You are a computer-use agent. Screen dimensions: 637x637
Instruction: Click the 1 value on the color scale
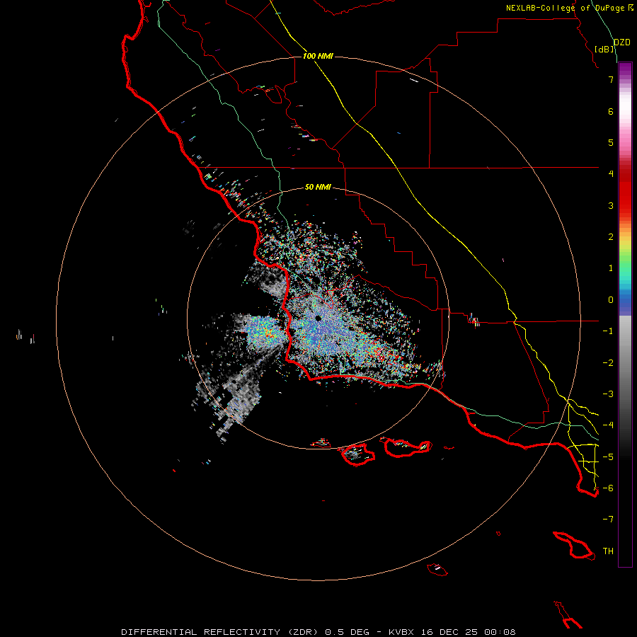[x=611, y=268]
